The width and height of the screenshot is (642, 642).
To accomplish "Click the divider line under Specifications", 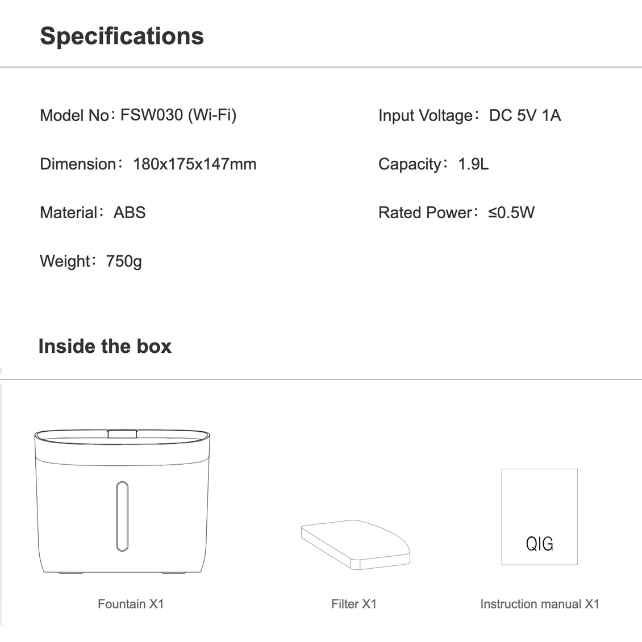I will click(321, 67).
